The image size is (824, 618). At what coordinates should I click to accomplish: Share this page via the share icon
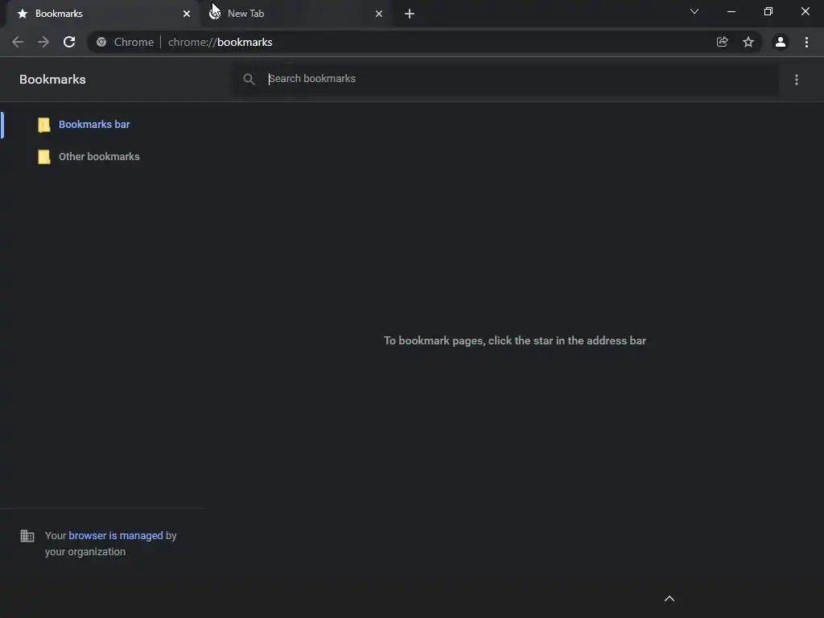(x=722, y=42)
